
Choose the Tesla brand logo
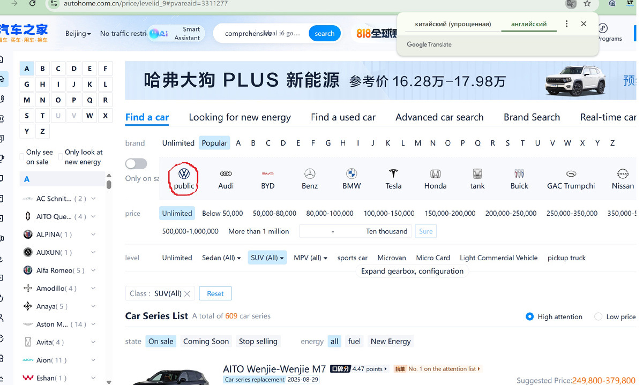(x=393, y=173)
